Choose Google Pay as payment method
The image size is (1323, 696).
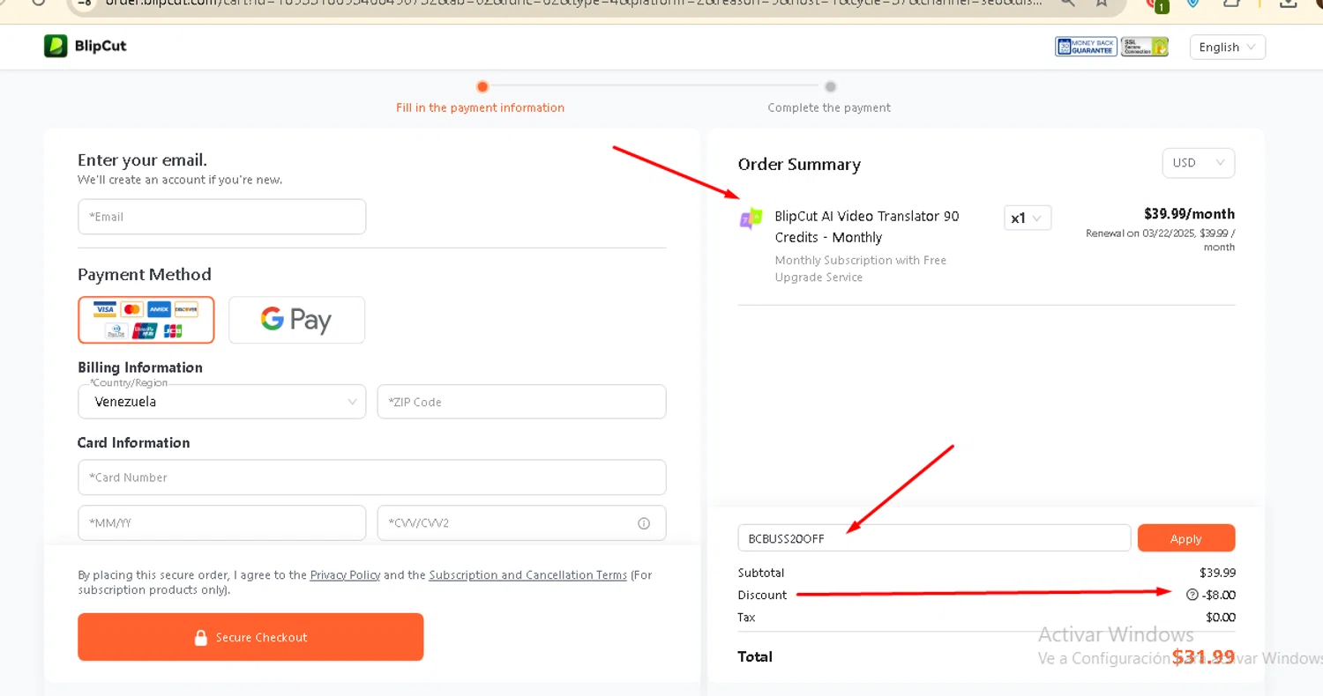coord(296,320)
